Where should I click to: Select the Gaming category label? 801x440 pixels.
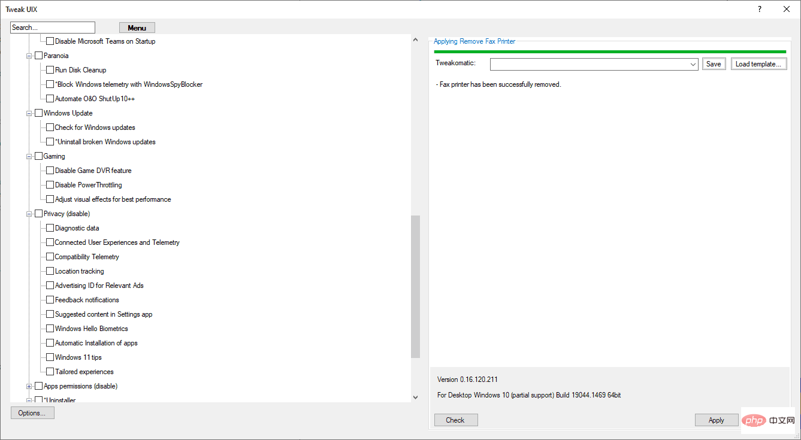[54, 156]
